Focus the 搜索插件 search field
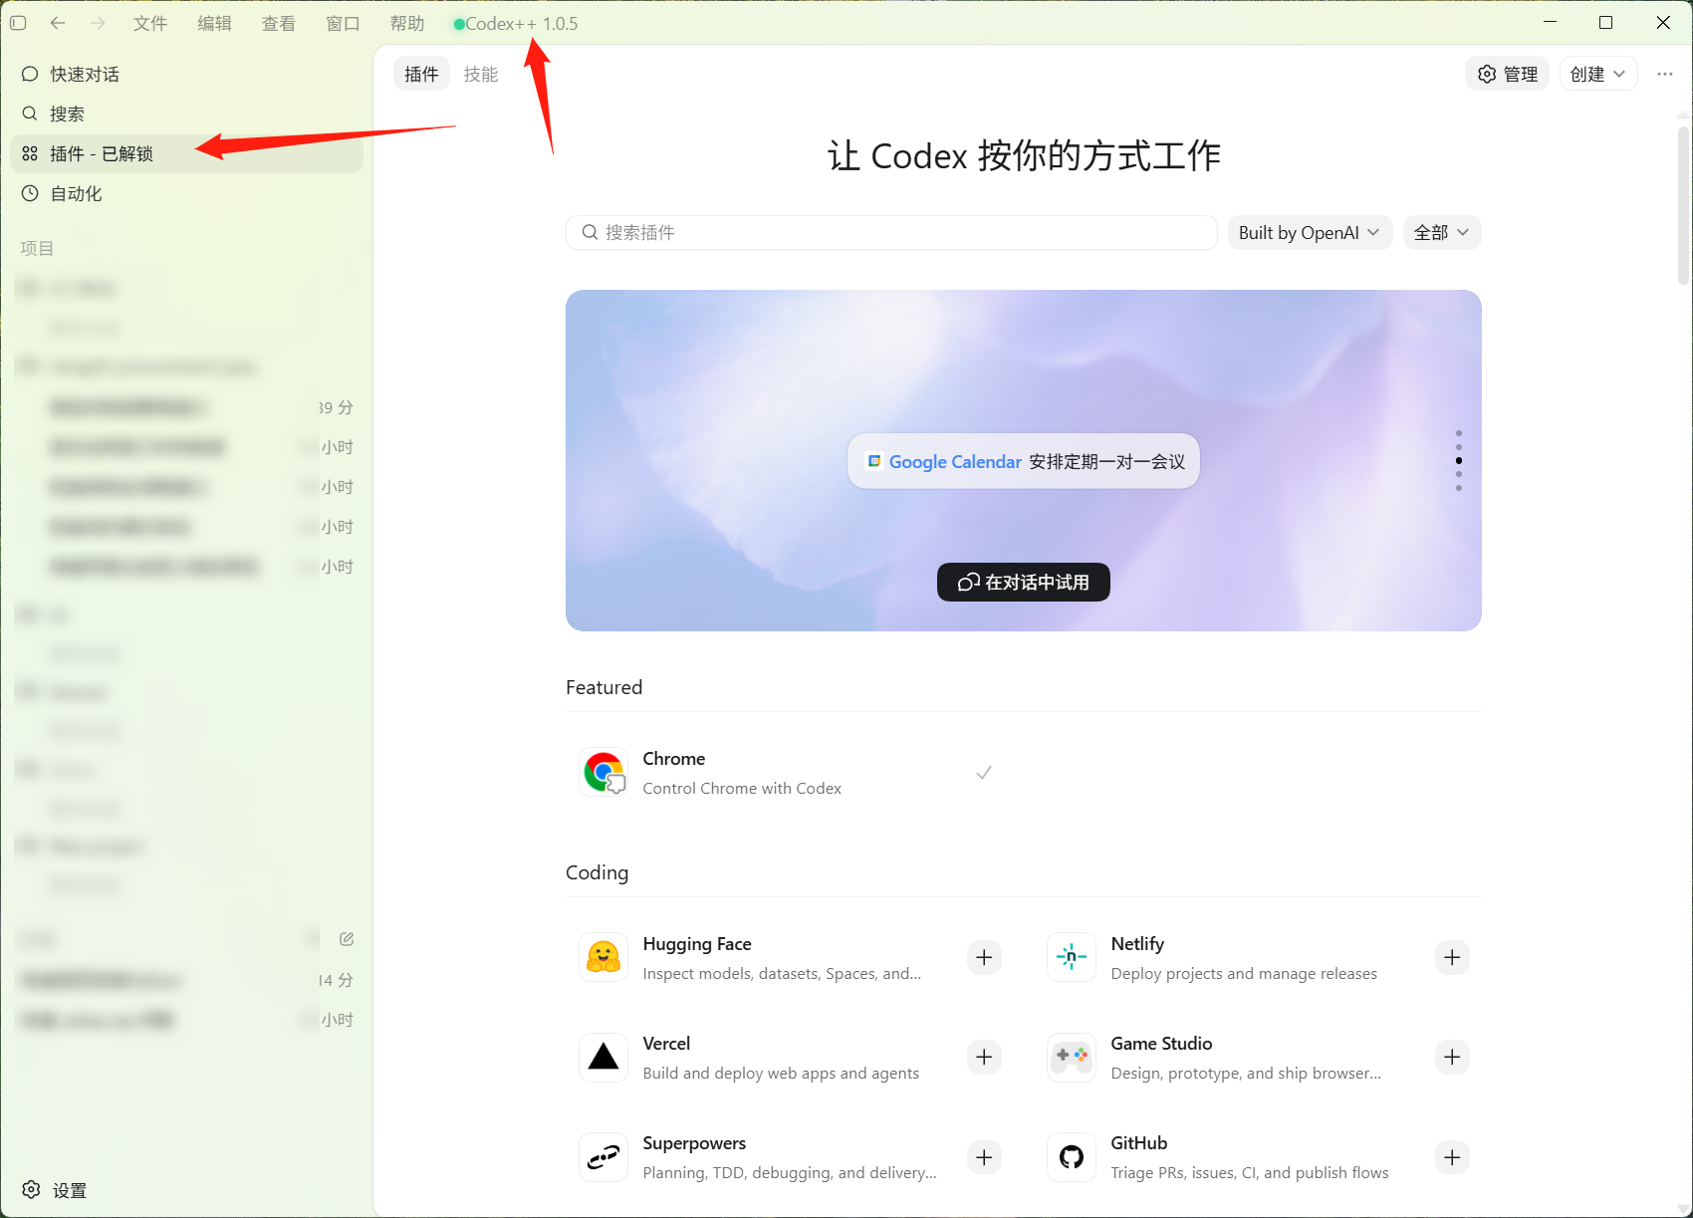The width and height of the screenshot is (1693, 1218). point(891,232)
